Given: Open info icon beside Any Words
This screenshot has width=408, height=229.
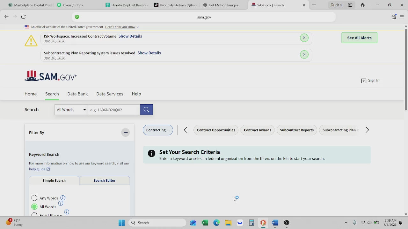Looking at the screenshot, I should [x=63, y=198].
